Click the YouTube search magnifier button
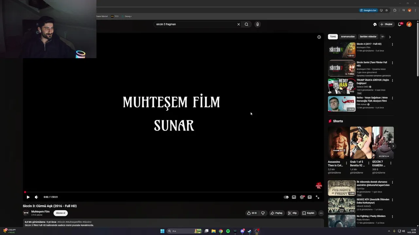Image resolution: width=419 pixels, height=235 pixels. [x=246, y=24]
